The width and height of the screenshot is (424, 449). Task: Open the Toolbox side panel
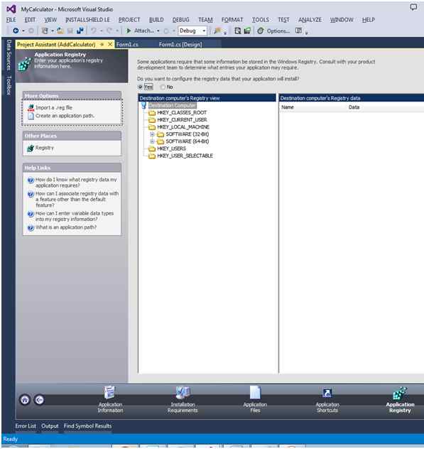coord(9,85)
